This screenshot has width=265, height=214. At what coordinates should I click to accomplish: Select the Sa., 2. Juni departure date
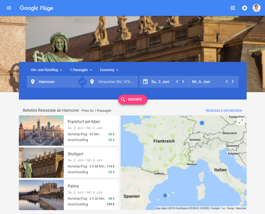click(160, 82)
